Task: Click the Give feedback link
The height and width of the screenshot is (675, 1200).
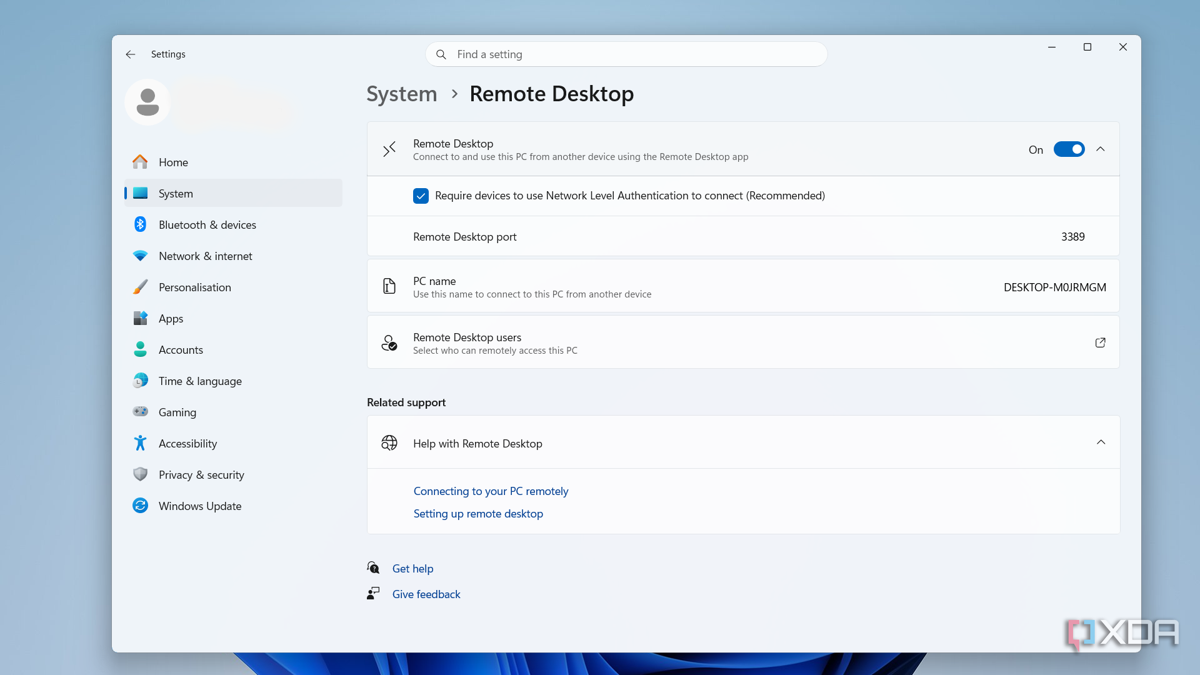Action: coord(426,594)
